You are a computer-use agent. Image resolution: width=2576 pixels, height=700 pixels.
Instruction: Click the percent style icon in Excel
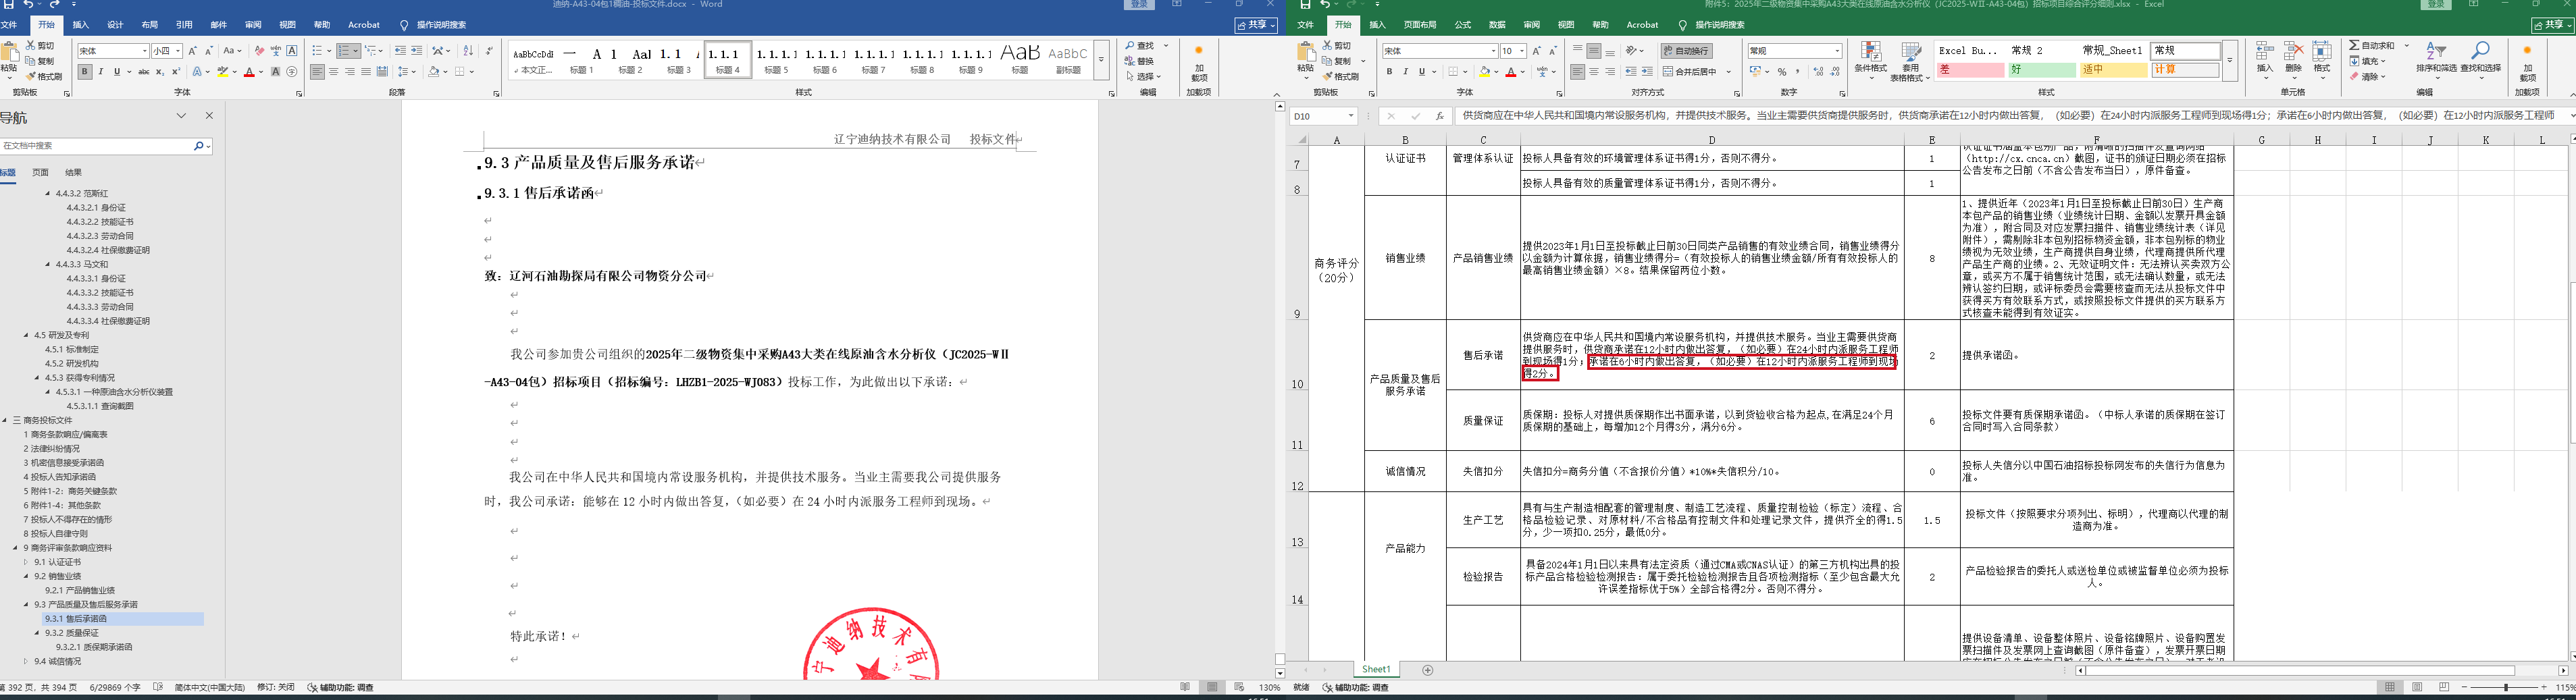coord(1782,72)
